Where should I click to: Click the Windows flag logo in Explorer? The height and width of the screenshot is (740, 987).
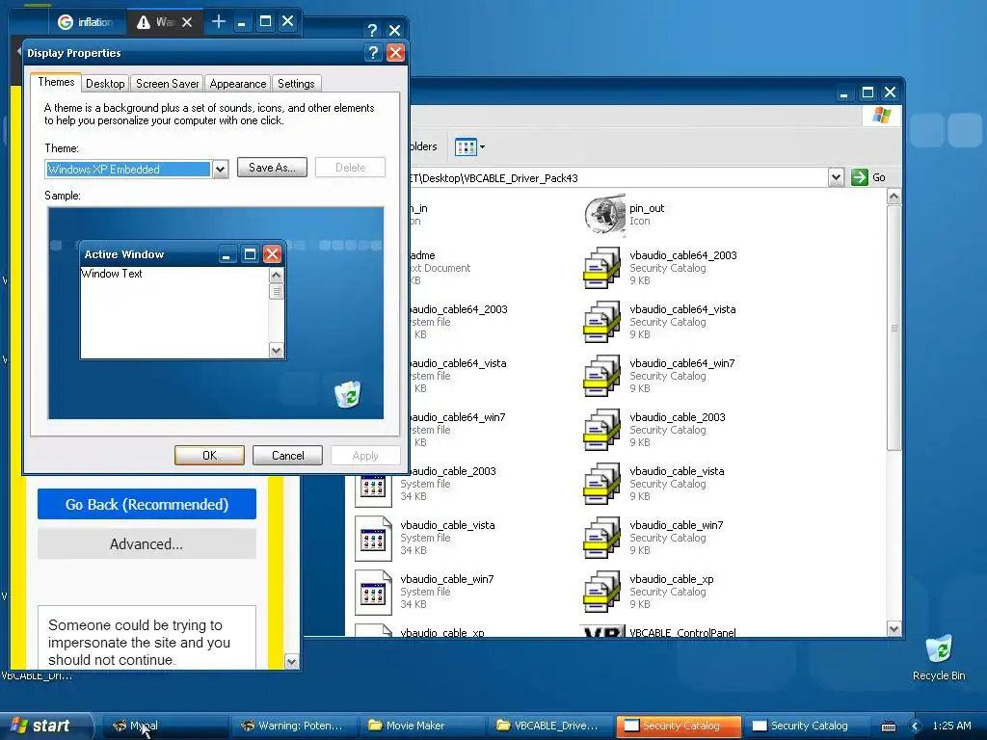(882, 116)
